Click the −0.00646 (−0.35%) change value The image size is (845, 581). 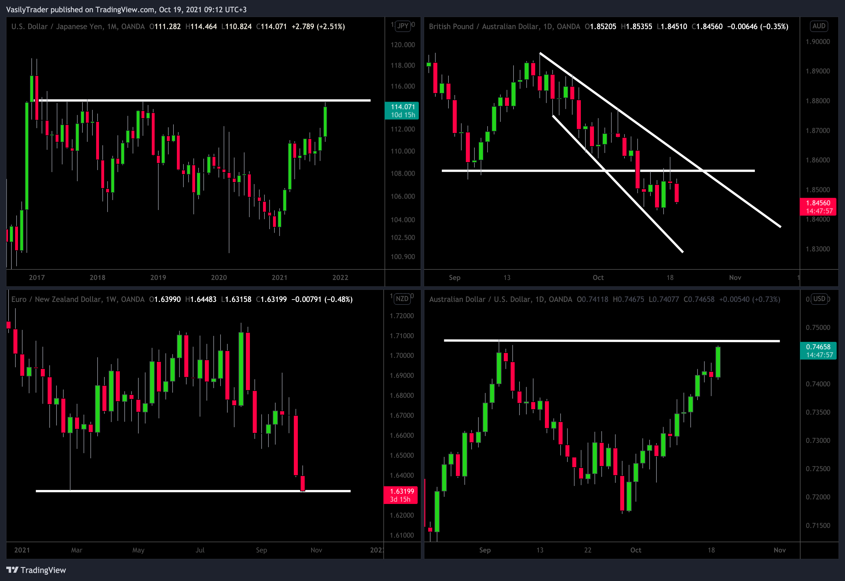point(758,27)
